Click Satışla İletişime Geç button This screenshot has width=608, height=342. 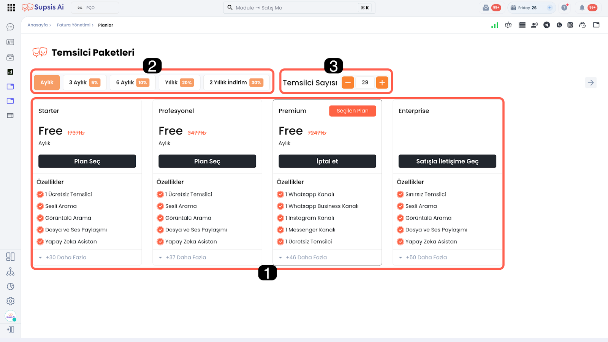coord(447,161)
